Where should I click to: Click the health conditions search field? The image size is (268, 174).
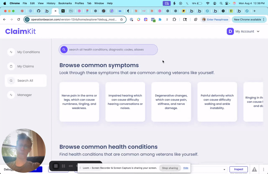point(108,50)
